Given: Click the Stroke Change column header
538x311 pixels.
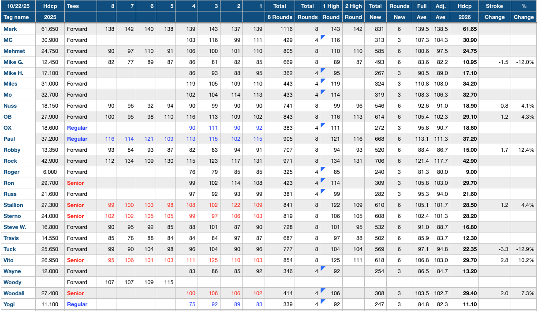Looking at the screenshot, I should [494, 12].
